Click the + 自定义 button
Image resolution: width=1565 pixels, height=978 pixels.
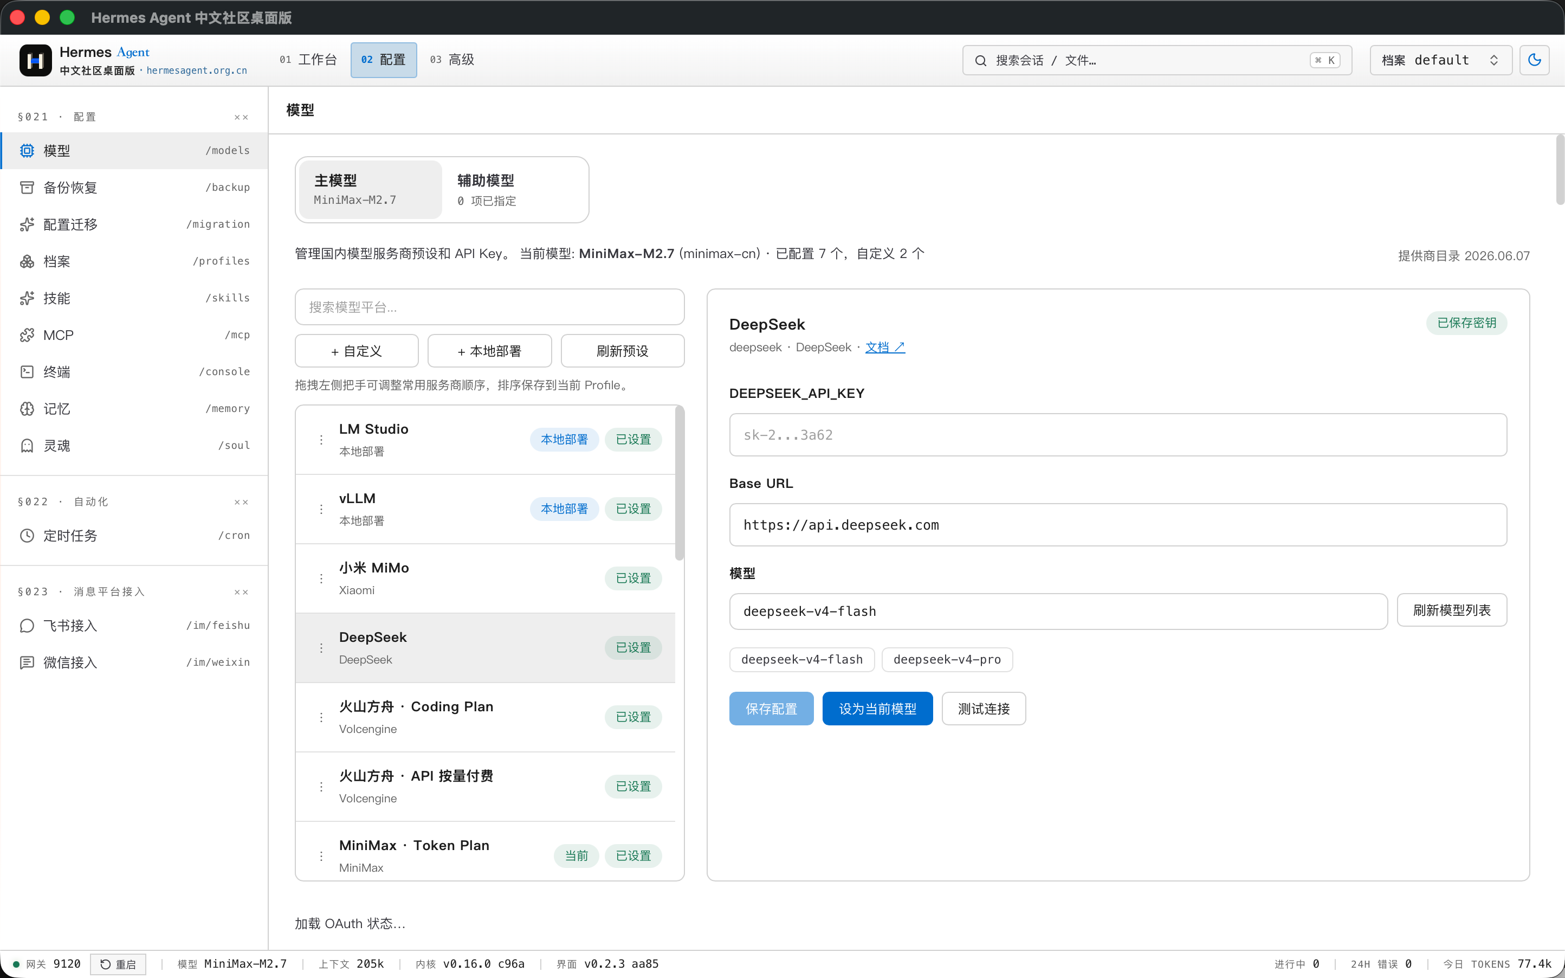point(356,351)
